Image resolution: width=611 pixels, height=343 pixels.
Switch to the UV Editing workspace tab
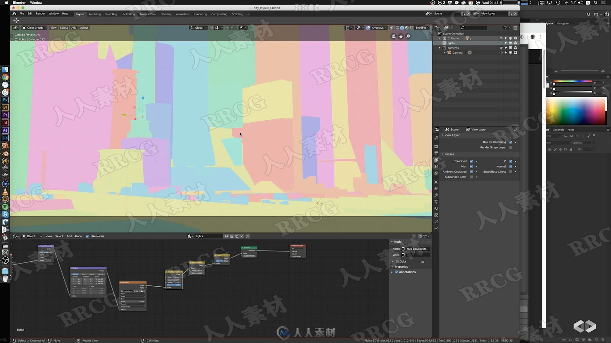click(x=128, y=14)
